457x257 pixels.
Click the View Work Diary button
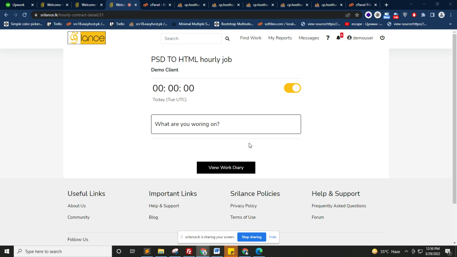pos(226,168)
